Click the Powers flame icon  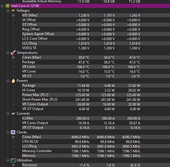coord(13,81)
